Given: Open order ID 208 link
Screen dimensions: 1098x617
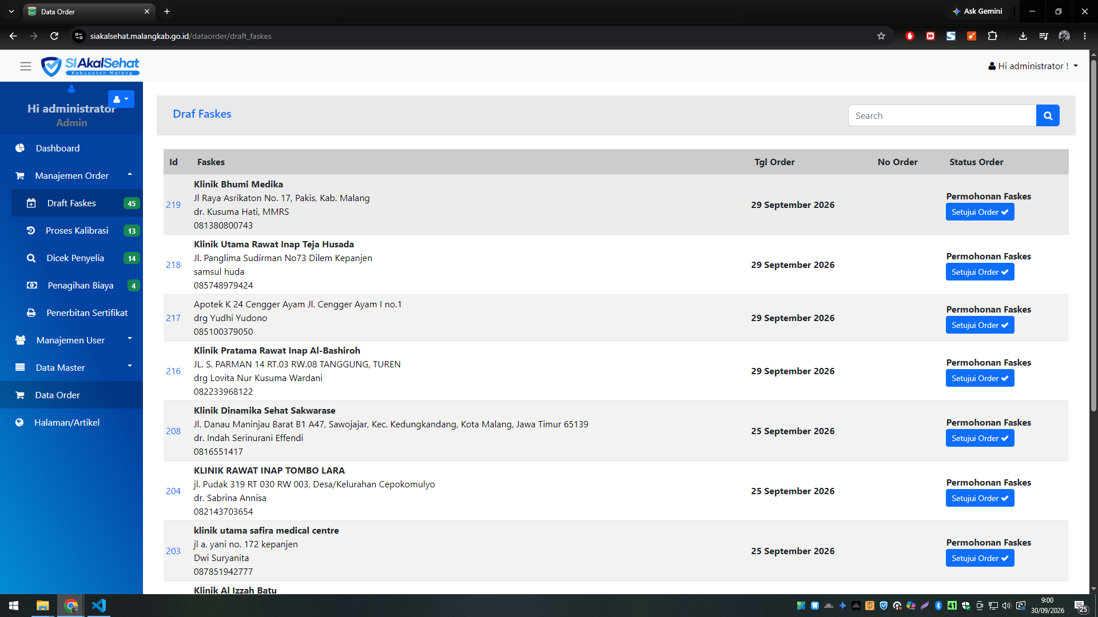Looking at the screenshot, I should click(173, 431).
